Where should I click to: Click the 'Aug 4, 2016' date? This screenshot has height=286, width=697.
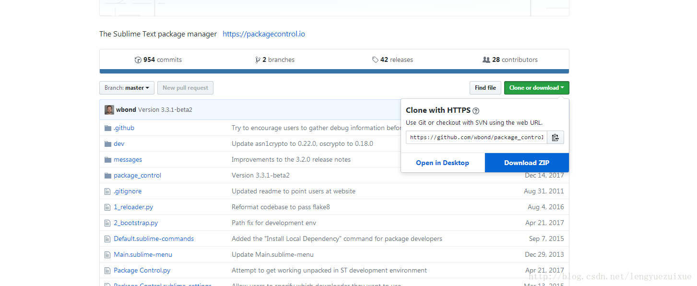546,207
